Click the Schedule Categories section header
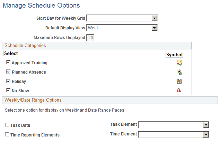The width and height of the screenshot is (221, 142). tap(25, 45)
